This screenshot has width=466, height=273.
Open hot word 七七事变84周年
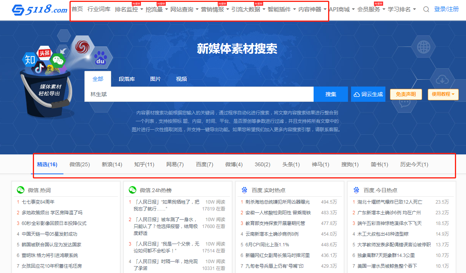tap(38, 202)
